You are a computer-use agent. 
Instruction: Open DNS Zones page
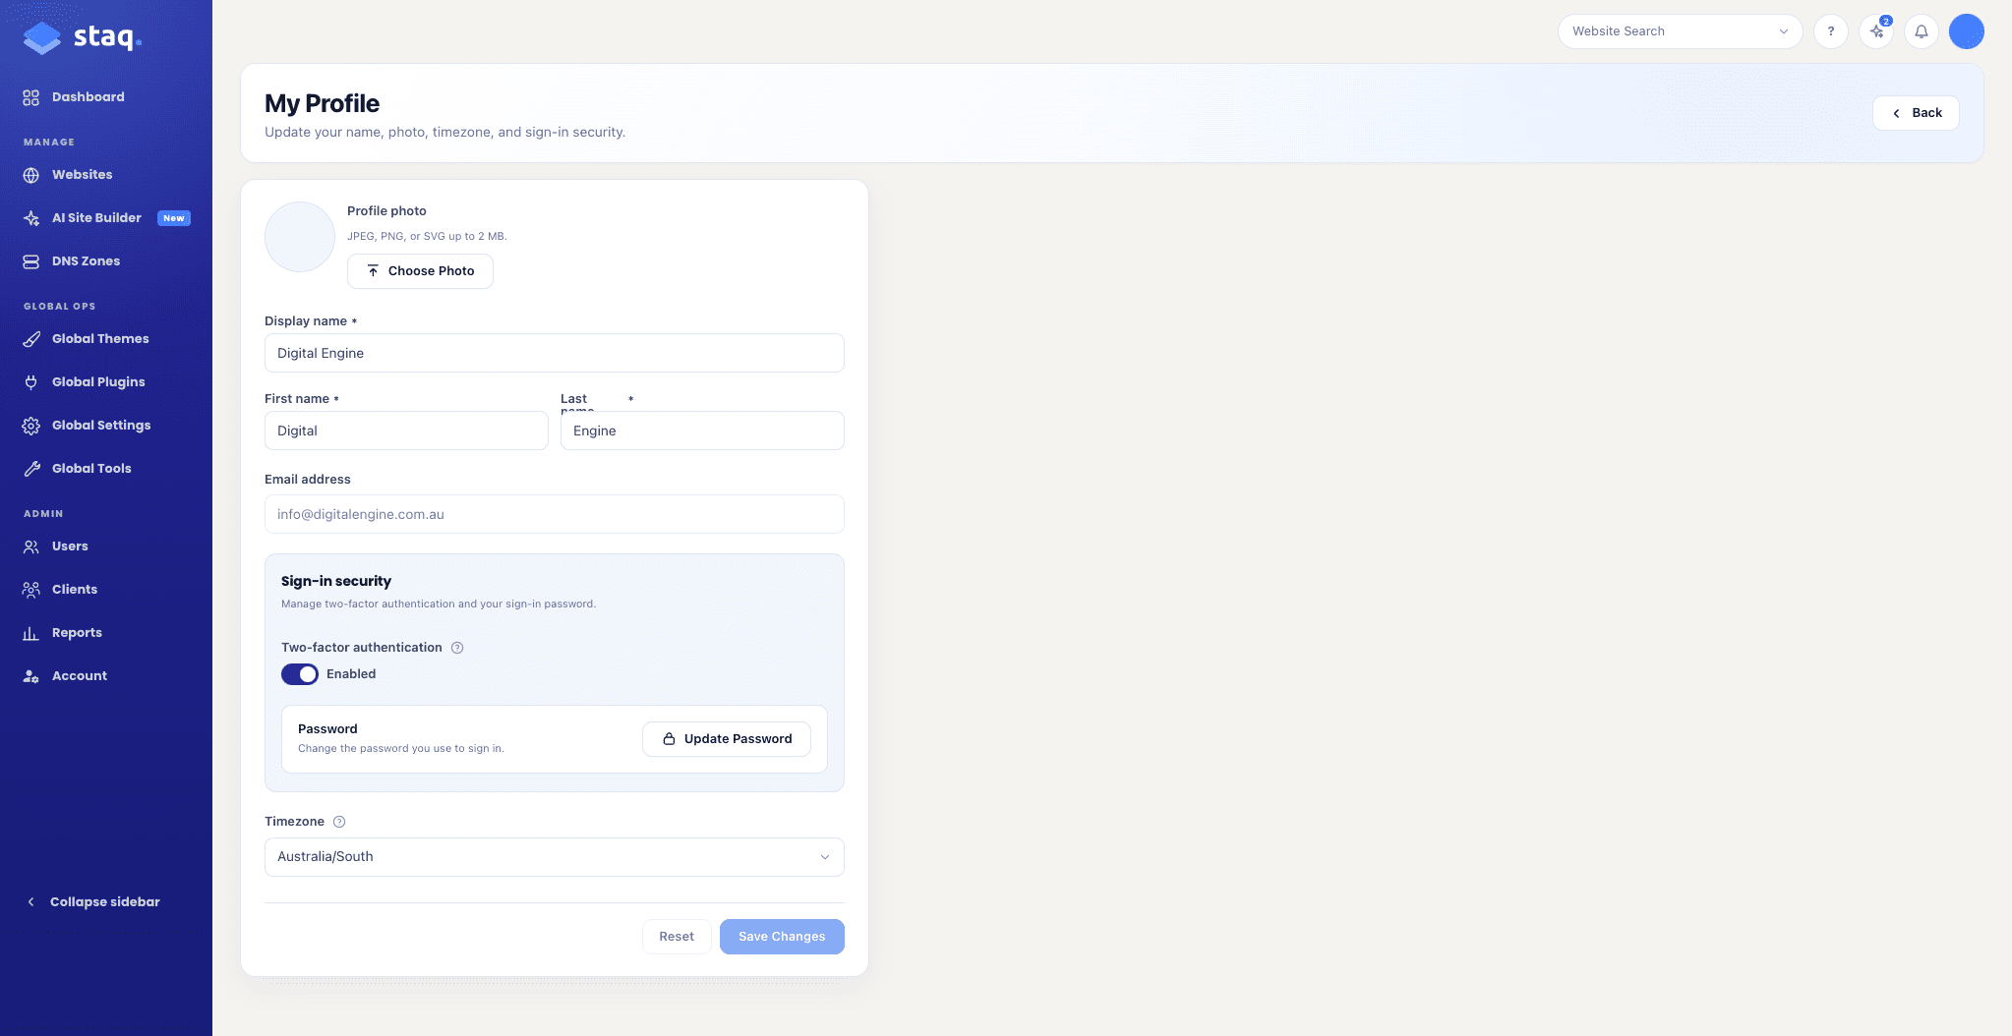coord(72,261)
